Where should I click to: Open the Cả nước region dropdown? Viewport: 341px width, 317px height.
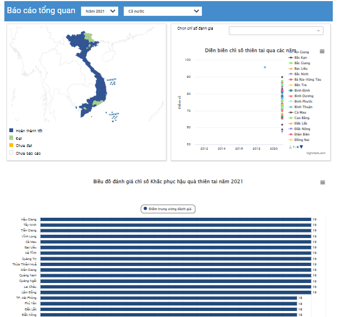click(x=162, y=11)
